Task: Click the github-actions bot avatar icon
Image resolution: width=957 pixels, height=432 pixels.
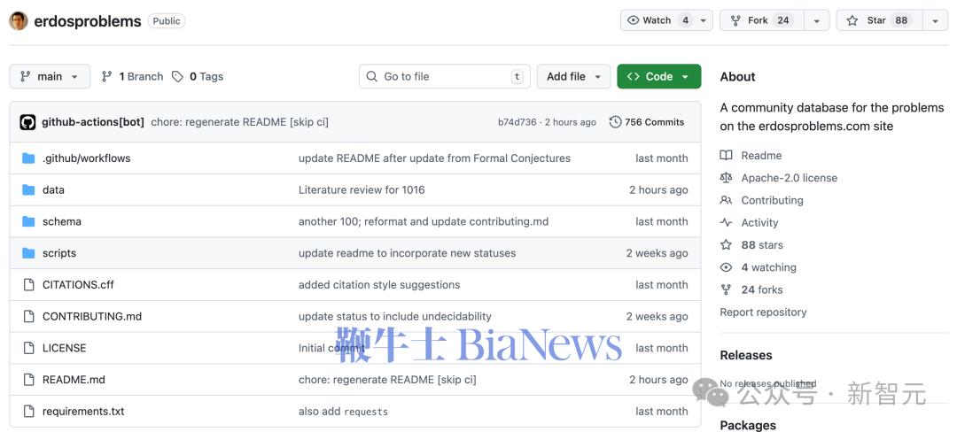Action: pos(27,122)
